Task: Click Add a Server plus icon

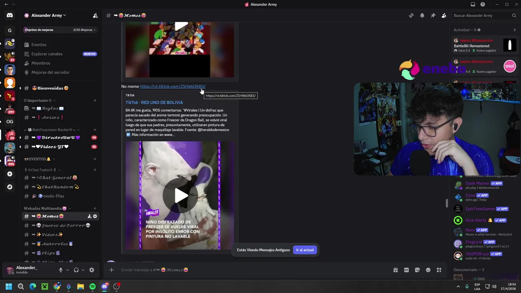Action: point(10,174)
